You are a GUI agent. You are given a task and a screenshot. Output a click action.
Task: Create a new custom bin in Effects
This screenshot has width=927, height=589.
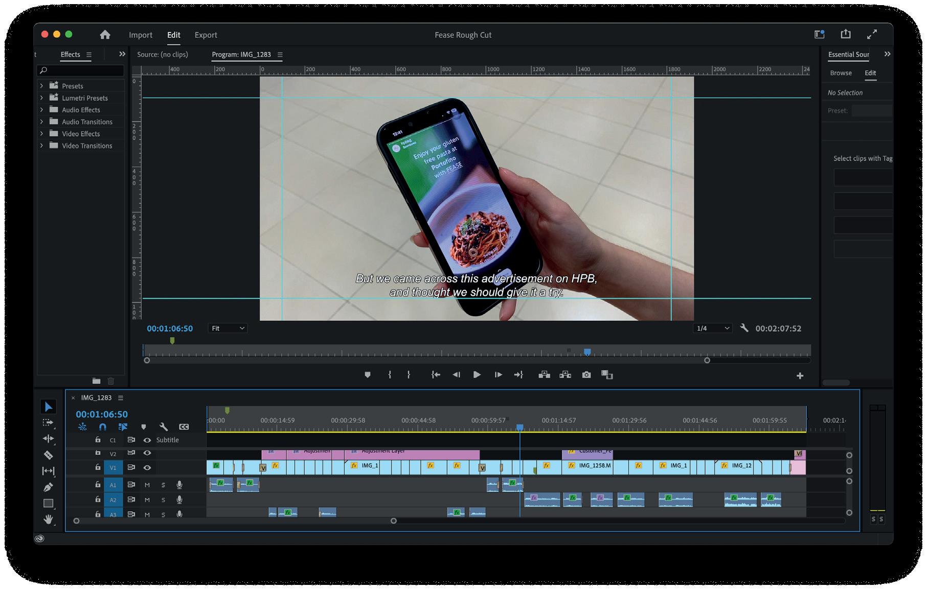click(96, 381)
